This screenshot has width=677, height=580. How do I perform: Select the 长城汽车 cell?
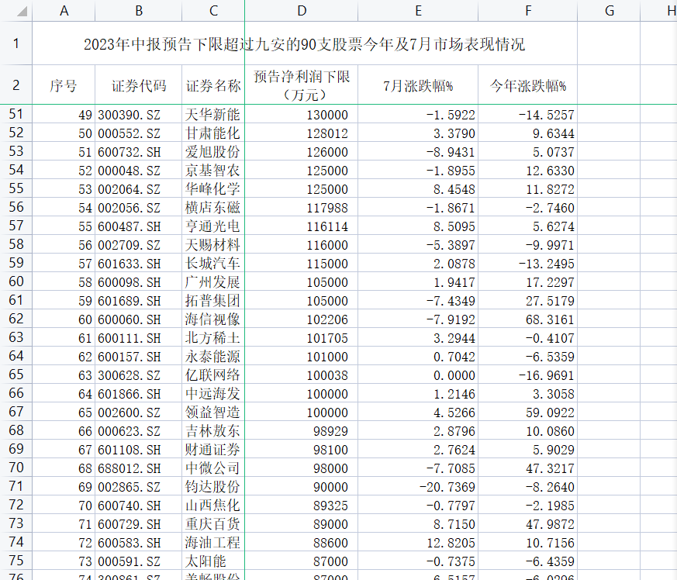(x=213, y=264)
